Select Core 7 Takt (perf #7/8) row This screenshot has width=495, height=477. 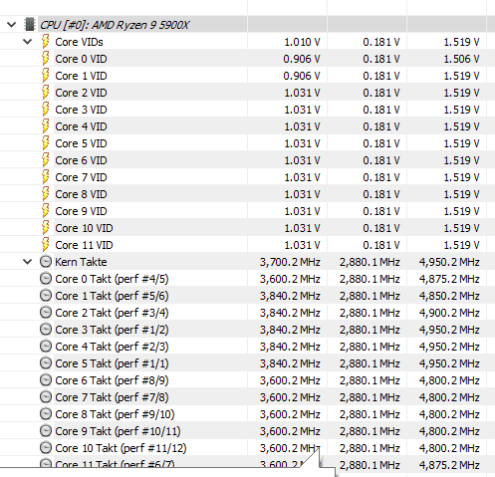[247, 397]
